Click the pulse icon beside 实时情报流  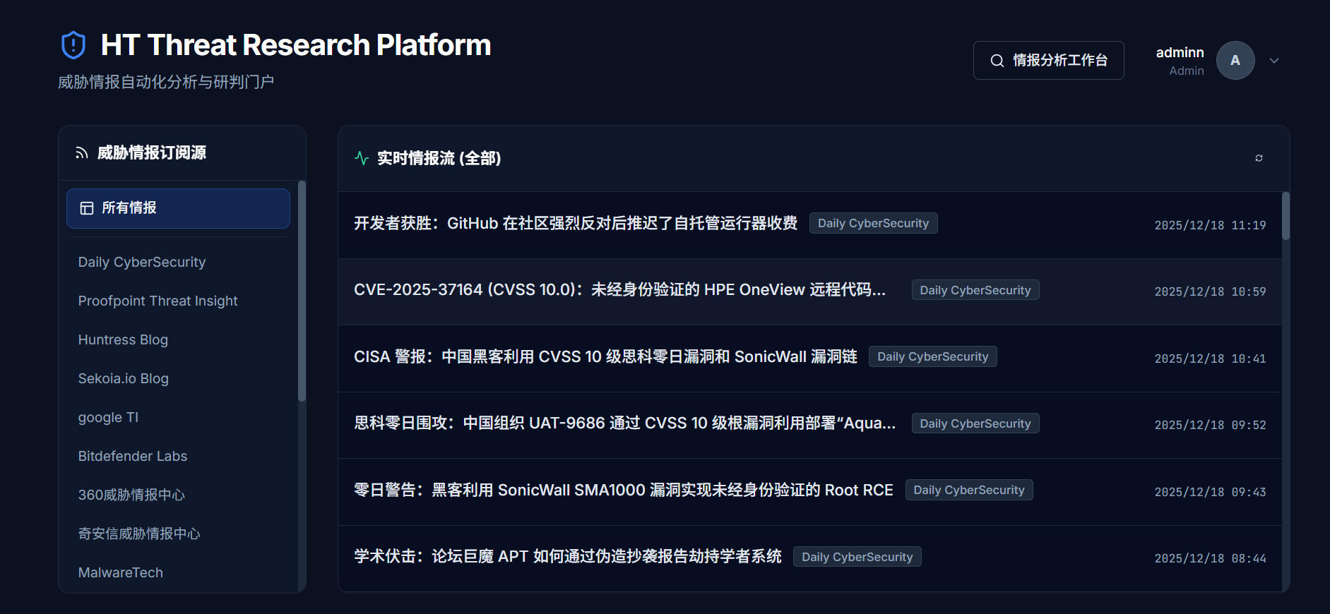tap(362, 158)
